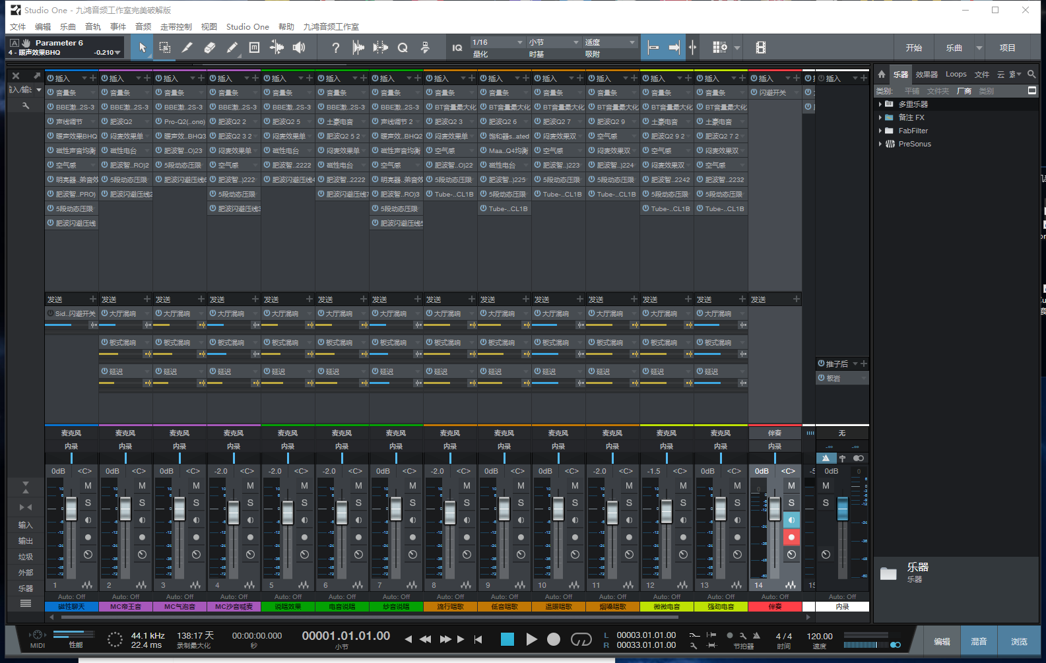
Task: Click the Play button in transport
Action: pos(531,639)
